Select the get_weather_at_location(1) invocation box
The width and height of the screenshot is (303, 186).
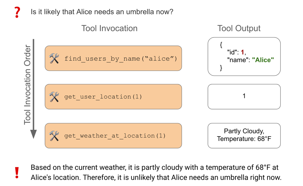[113, 135]
